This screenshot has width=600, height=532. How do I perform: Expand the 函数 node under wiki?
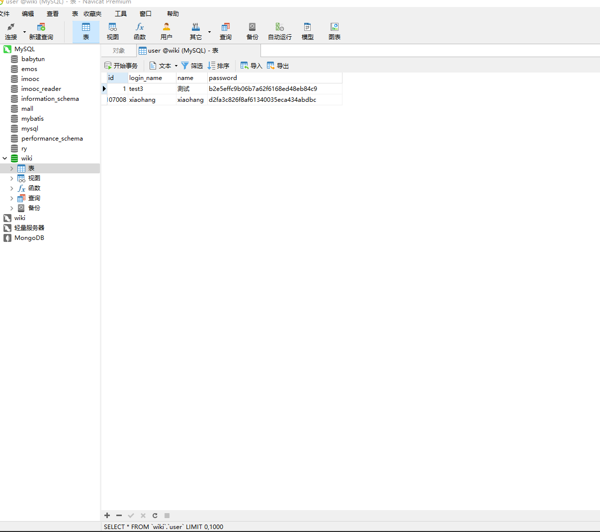[12, 188]
